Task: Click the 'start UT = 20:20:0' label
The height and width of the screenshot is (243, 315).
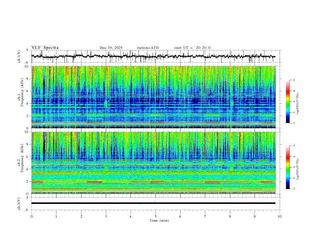Action: [x=192, y=48]
